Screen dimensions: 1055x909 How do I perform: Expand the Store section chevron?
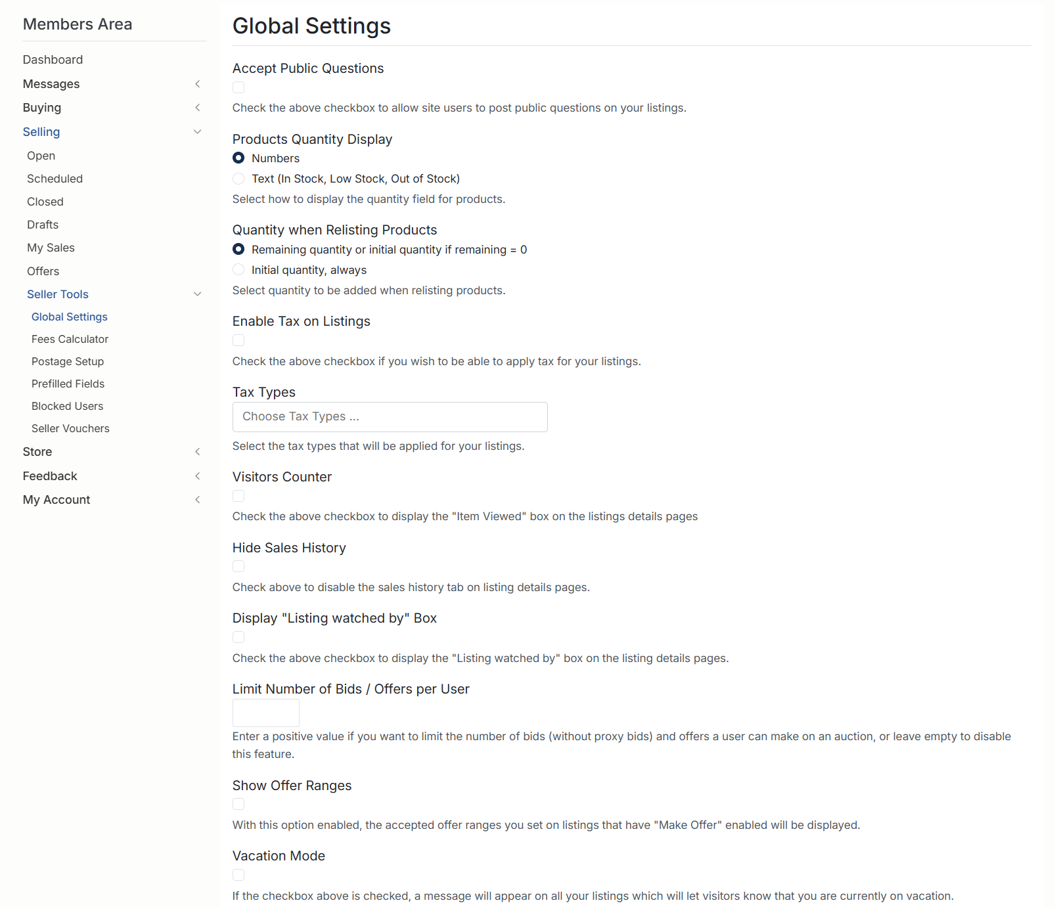pos(197,452)
